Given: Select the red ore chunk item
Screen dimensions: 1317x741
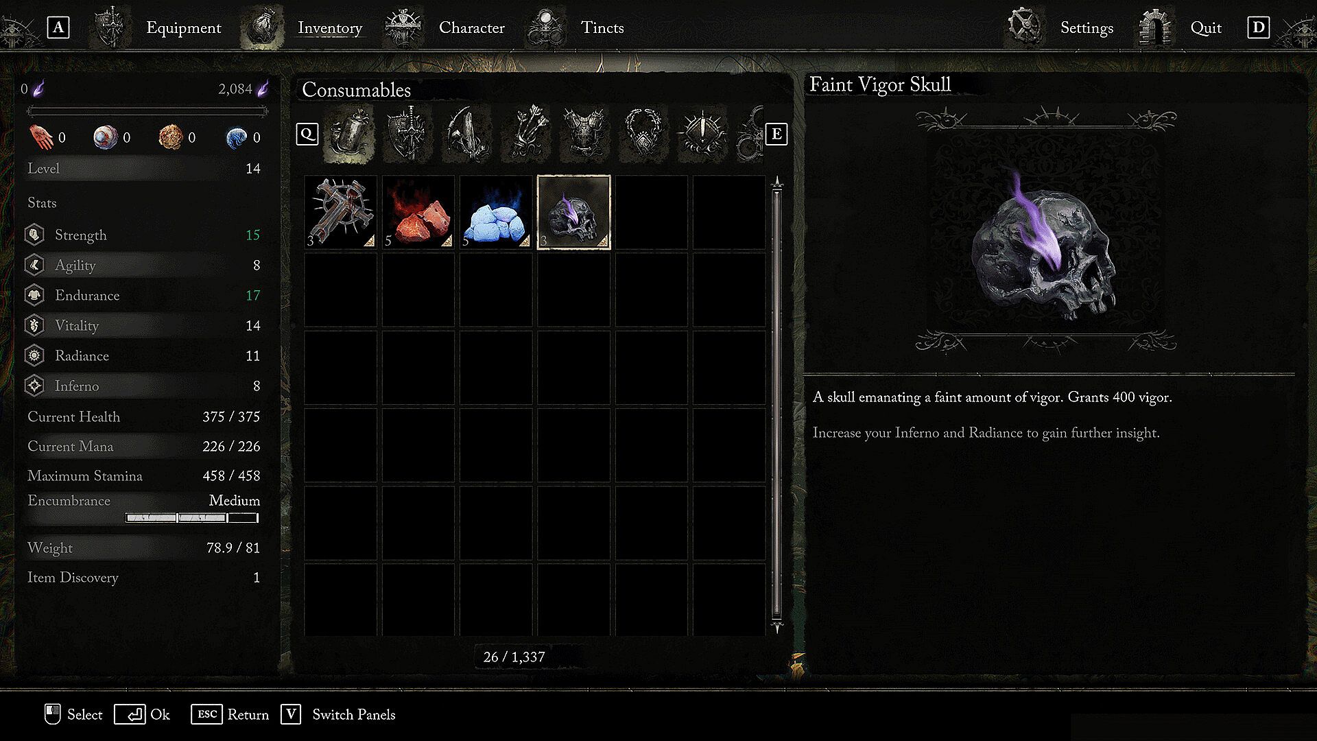Looking at the screenshot, I should click(418, 212).
